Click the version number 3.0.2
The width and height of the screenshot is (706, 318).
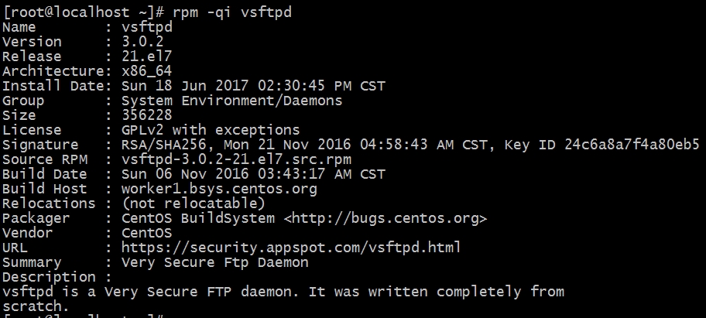point(142,42)
